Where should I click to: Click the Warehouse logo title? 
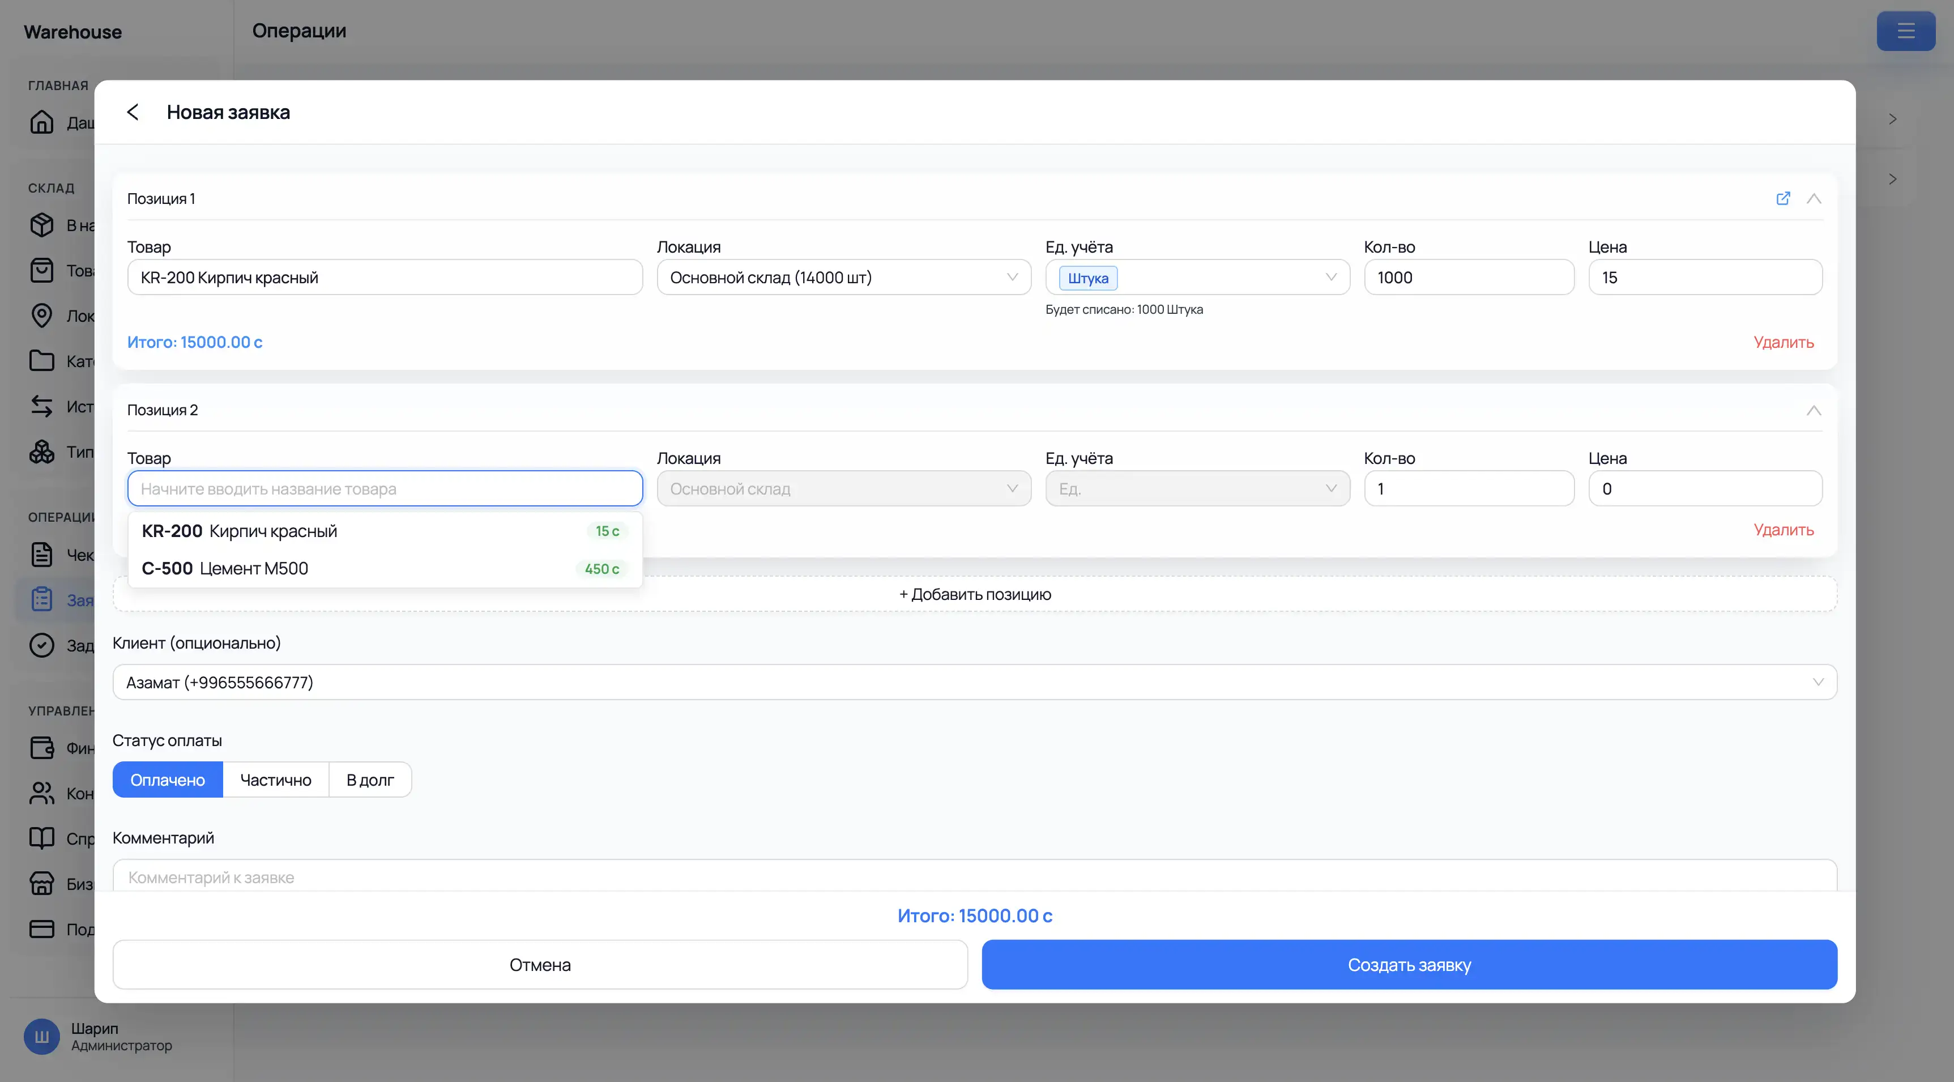73,32
